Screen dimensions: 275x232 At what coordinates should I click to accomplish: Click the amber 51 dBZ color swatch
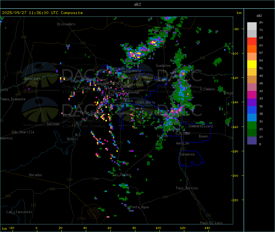click(x=252, y=72)
